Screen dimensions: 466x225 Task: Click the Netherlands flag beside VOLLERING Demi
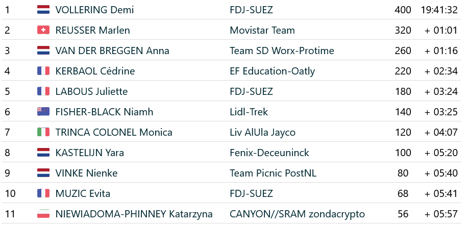click(43, 10)
